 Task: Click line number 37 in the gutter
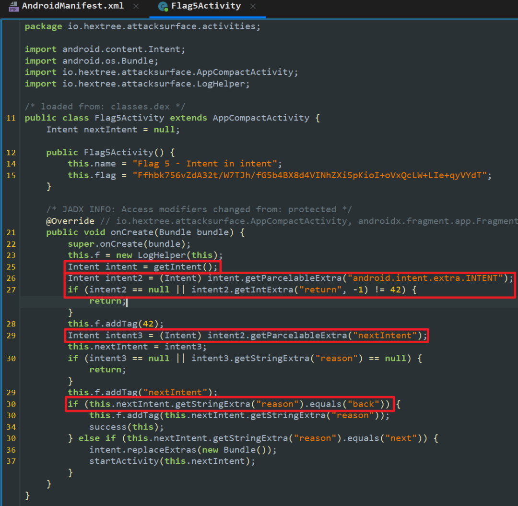click(11, 461)
